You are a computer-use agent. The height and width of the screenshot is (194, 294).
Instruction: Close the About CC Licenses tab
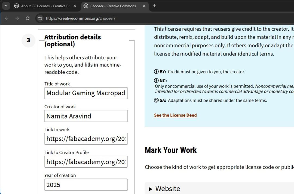75,6
